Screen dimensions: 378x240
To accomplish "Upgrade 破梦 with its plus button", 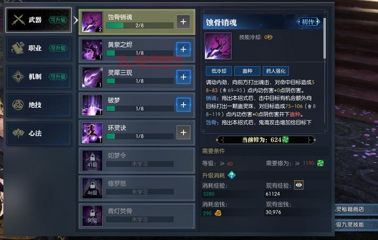I will click(x=183, y=105).
